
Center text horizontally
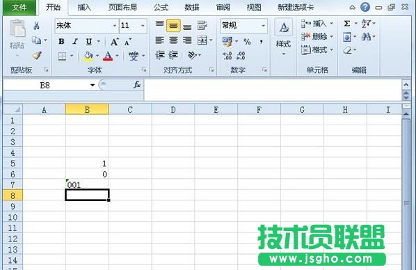point(173,40)
